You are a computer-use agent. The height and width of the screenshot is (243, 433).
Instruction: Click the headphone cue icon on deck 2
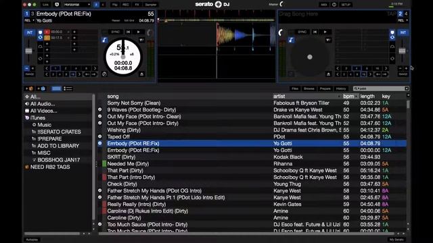tap(392, 47)
